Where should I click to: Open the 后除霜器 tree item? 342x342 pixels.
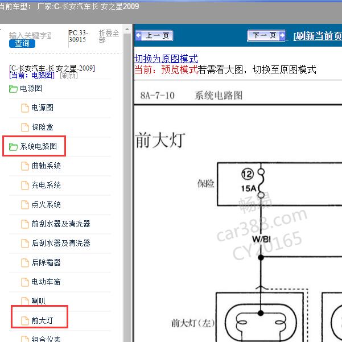(x=46, y=262)
